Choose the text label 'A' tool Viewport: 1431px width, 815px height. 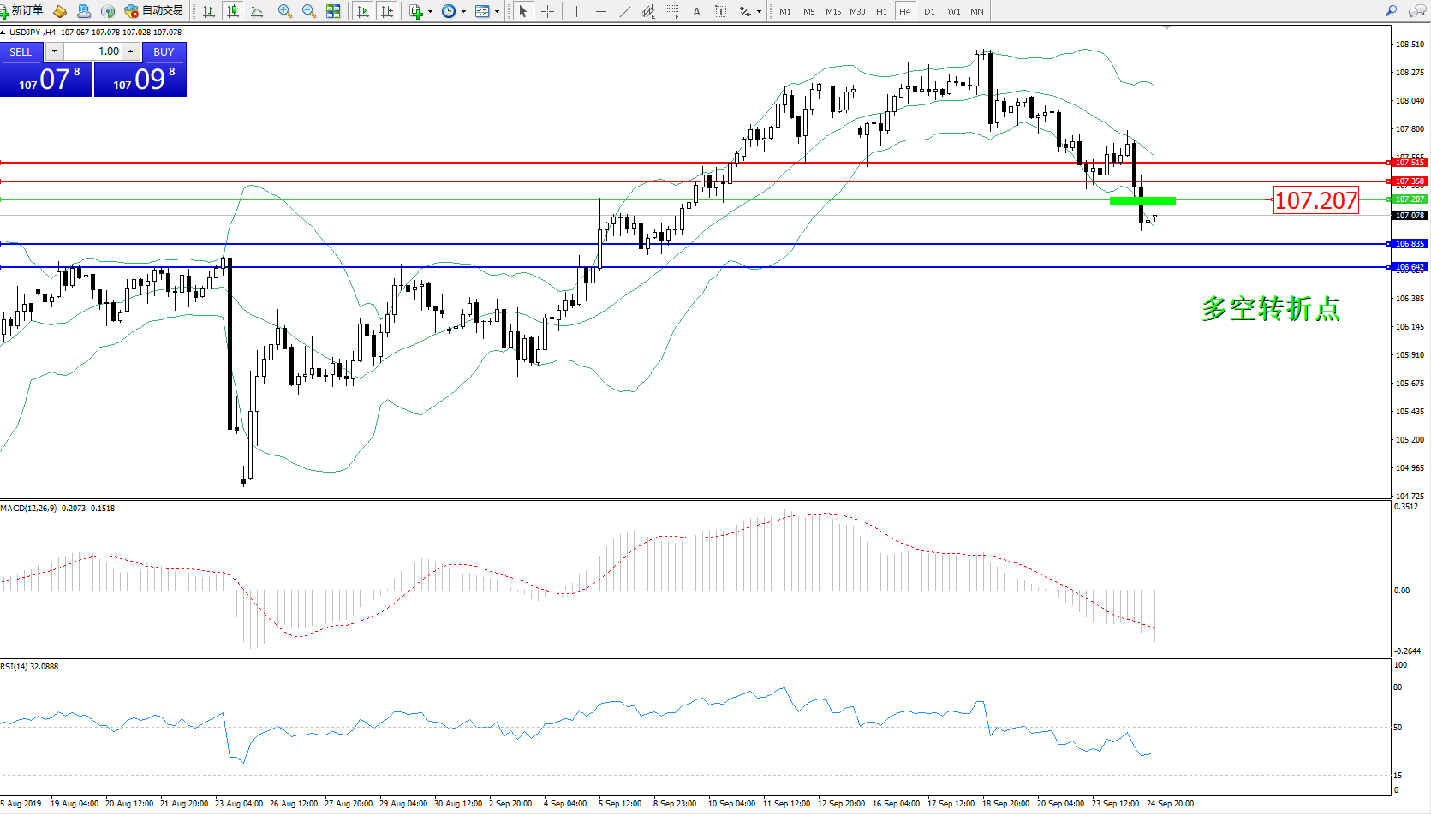(x=696, y=11)
